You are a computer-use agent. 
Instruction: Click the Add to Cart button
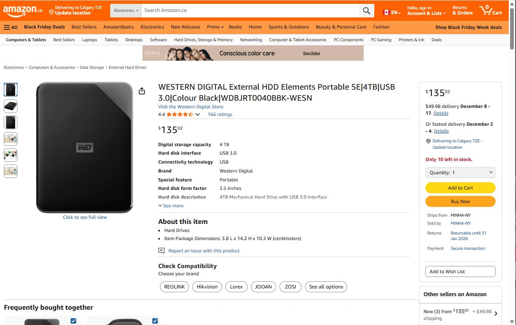[x=460, y=187]
